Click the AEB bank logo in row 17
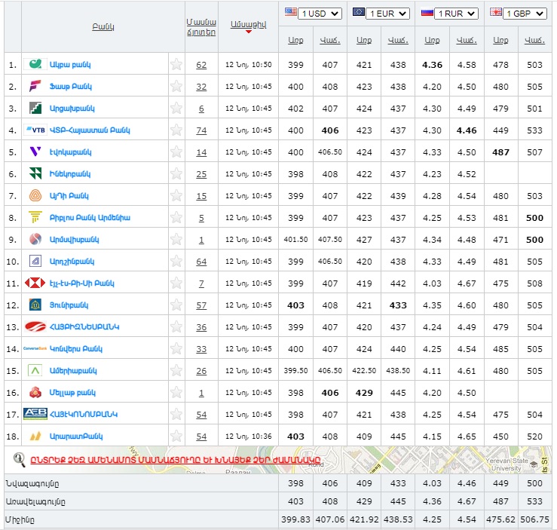The width and height of the screenshot is (557, 530). click(x=35, y=414)
